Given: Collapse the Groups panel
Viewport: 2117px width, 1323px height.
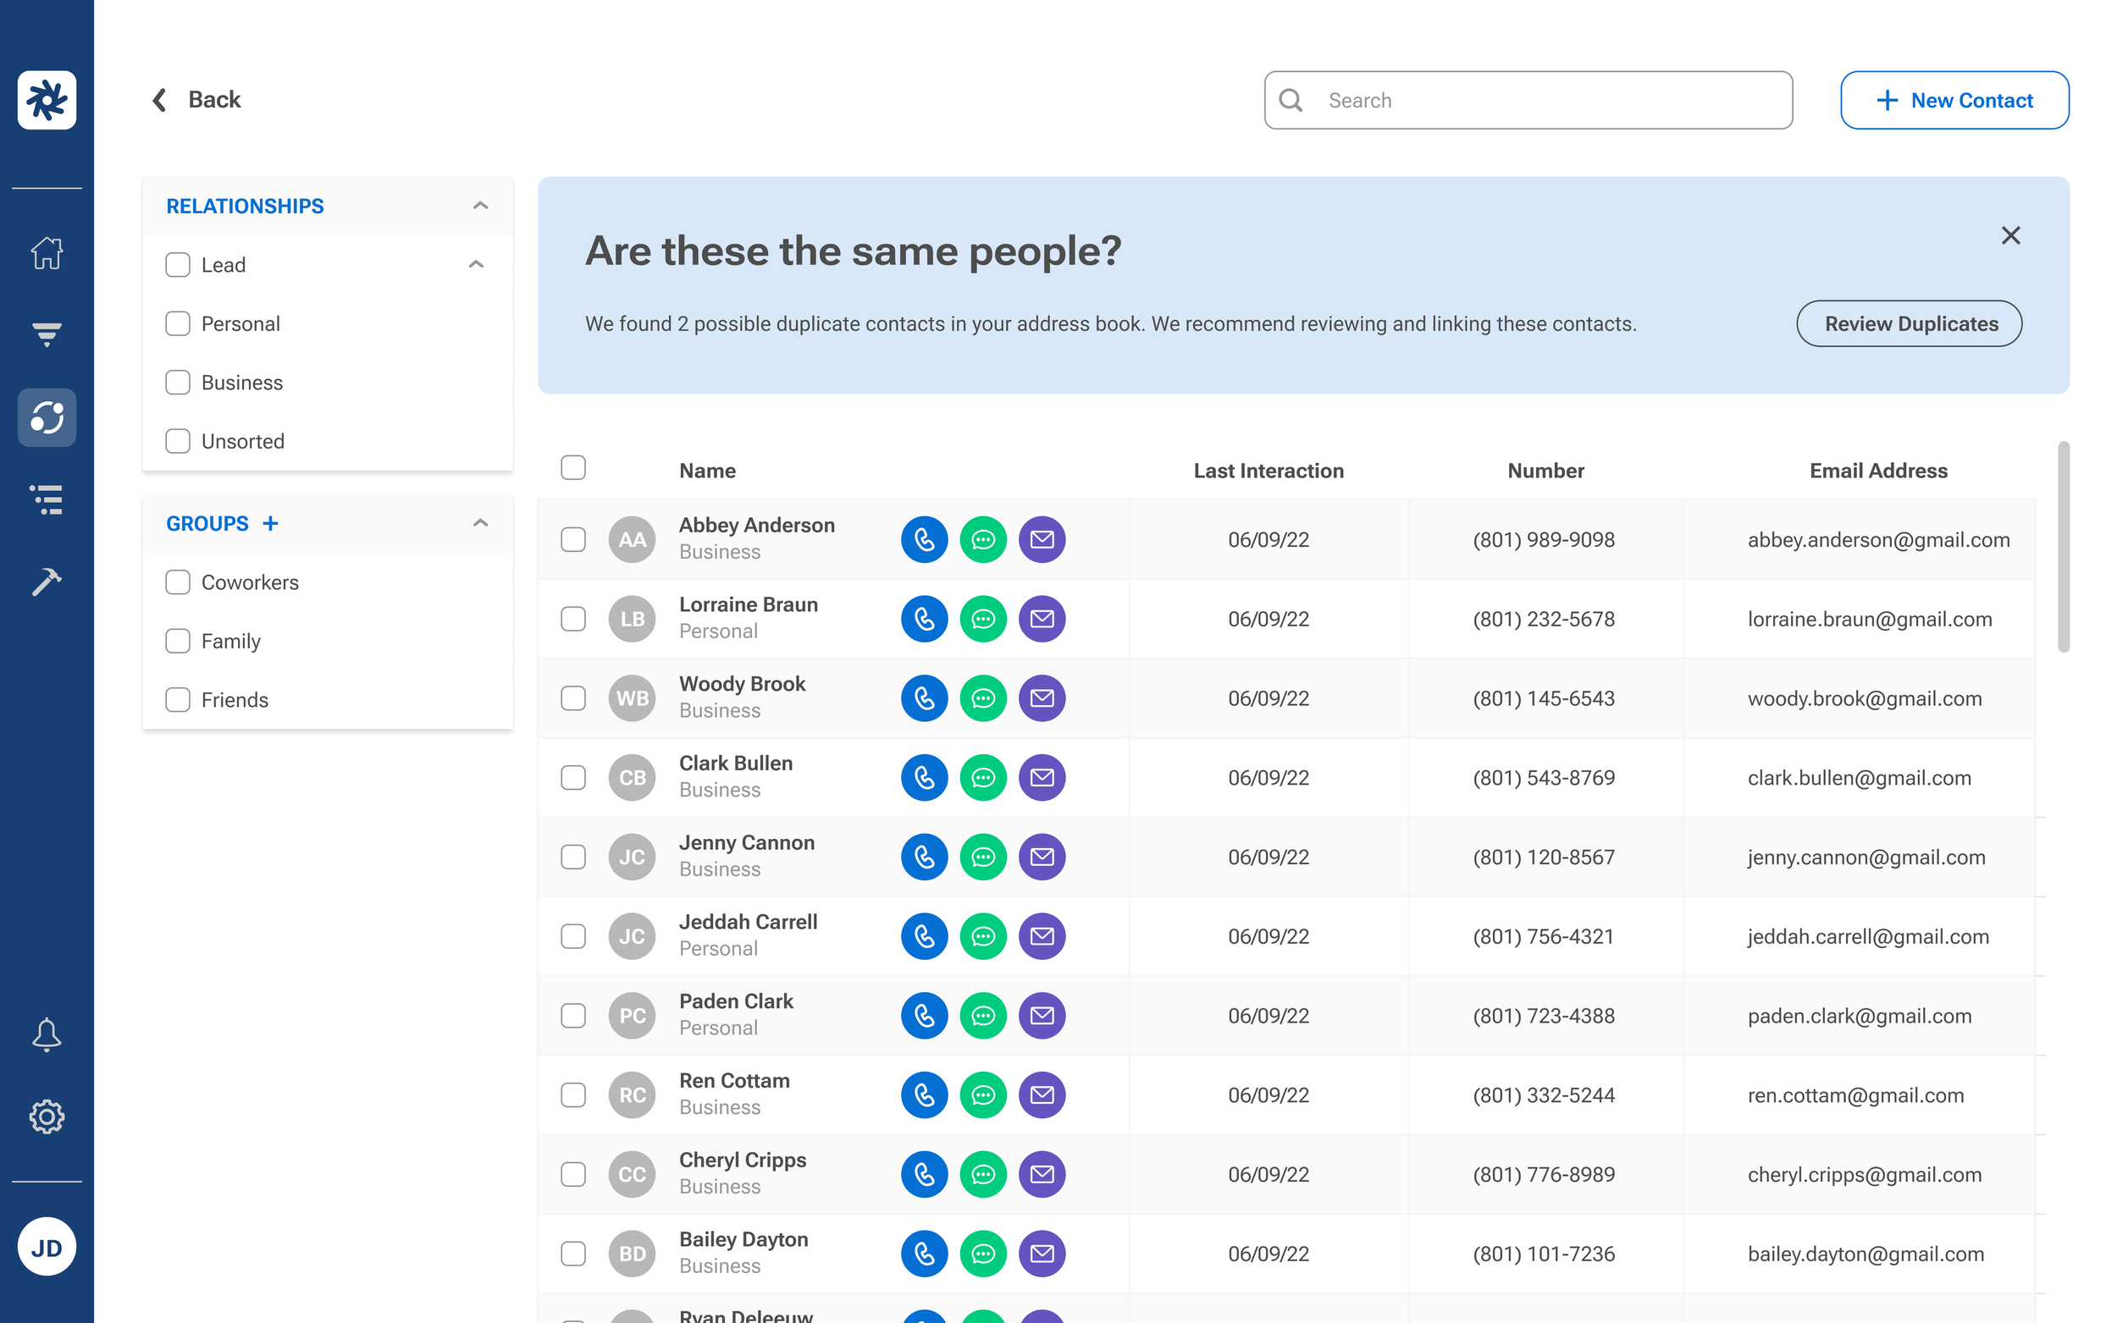Looking at the screenshot, I should (x=480, y=523).
